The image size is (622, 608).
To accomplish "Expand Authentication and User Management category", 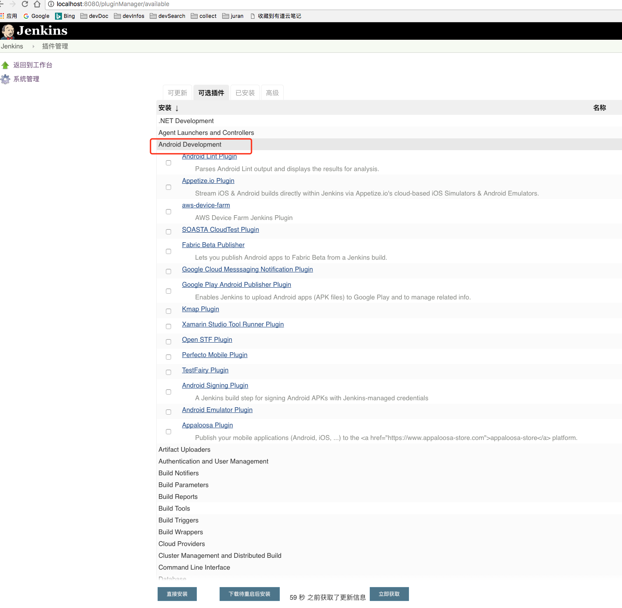I will pyautogui.click(x=213, y=461).
